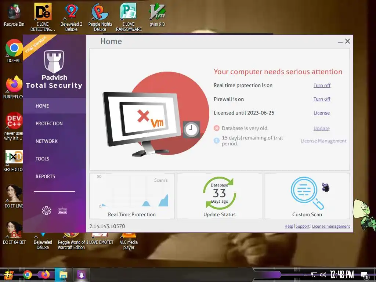
Task: Turn off real time protection
Action: click(x=322, y=85)
